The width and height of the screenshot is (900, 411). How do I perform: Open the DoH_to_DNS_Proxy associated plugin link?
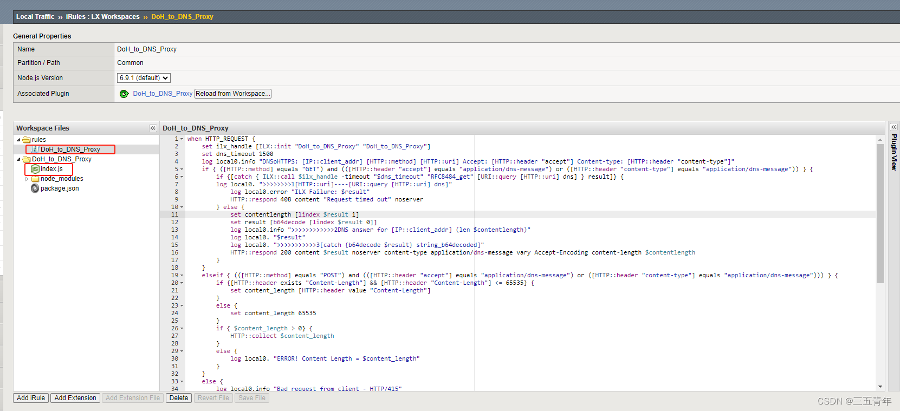(x=163, y=94)
